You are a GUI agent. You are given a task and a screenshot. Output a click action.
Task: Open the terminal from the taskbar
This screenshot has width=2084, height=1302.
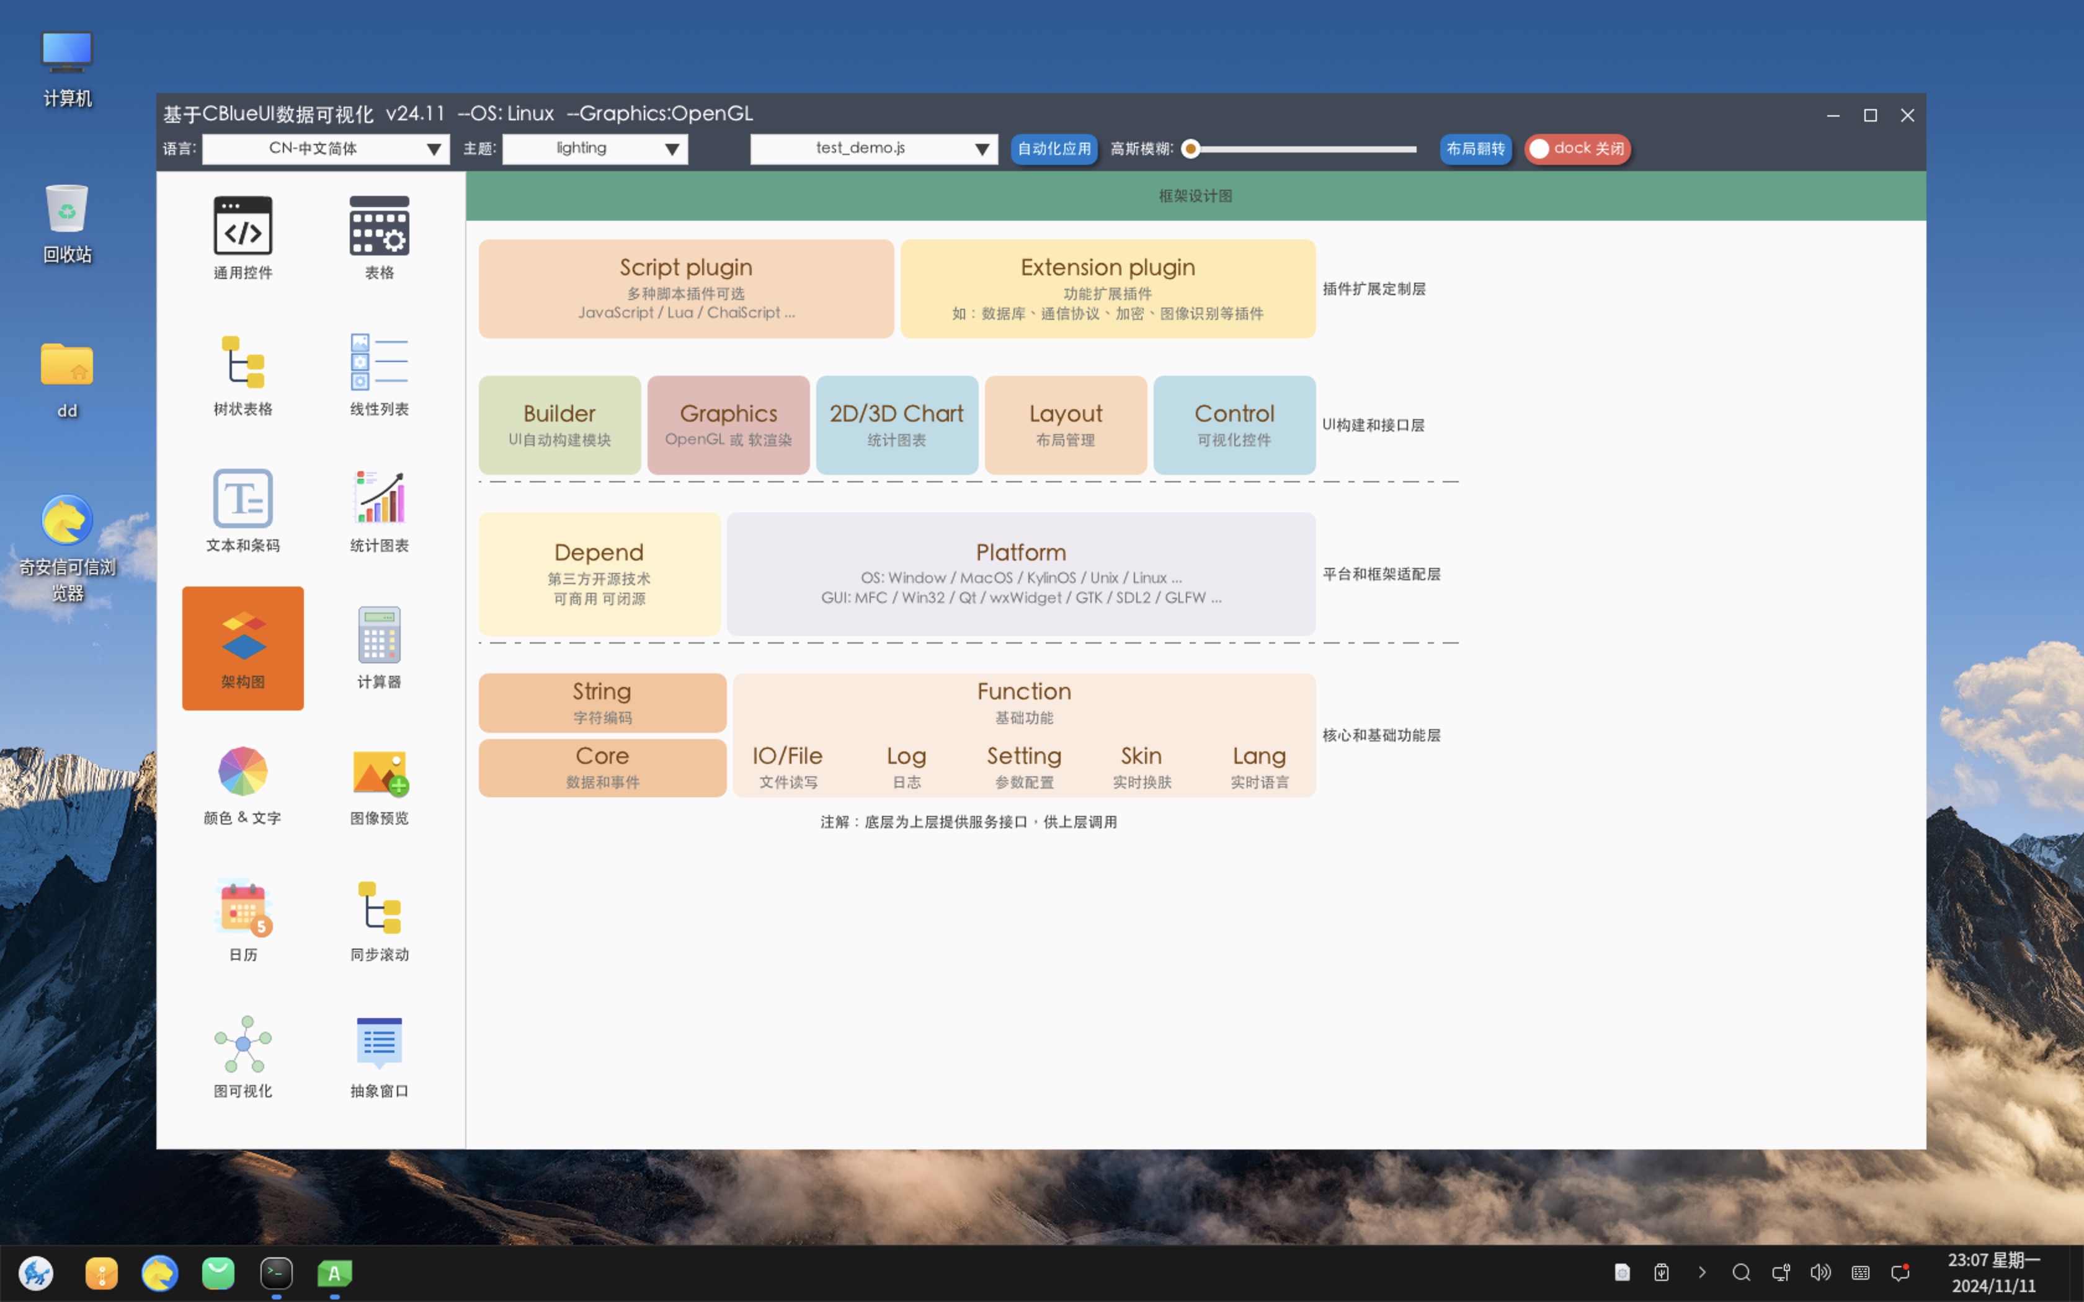coord(277,1273)
